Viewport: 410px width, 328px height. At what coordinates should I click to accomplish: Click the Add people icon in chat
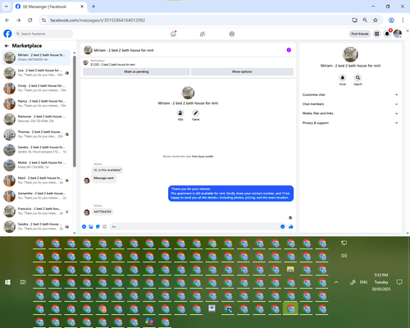pos(180,113)
